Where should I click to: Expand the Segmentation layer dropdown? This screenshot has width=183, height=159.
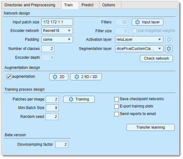[x=139, y=49]
